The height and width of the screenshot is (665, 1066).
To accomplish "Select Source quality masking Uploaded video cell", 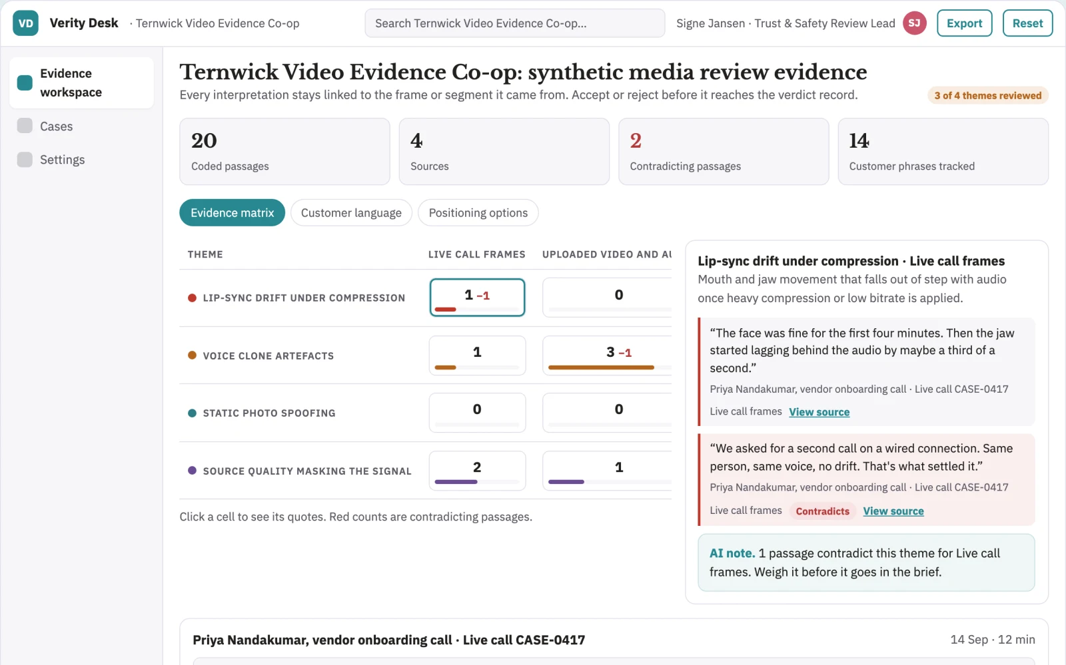I will [608, 470].
